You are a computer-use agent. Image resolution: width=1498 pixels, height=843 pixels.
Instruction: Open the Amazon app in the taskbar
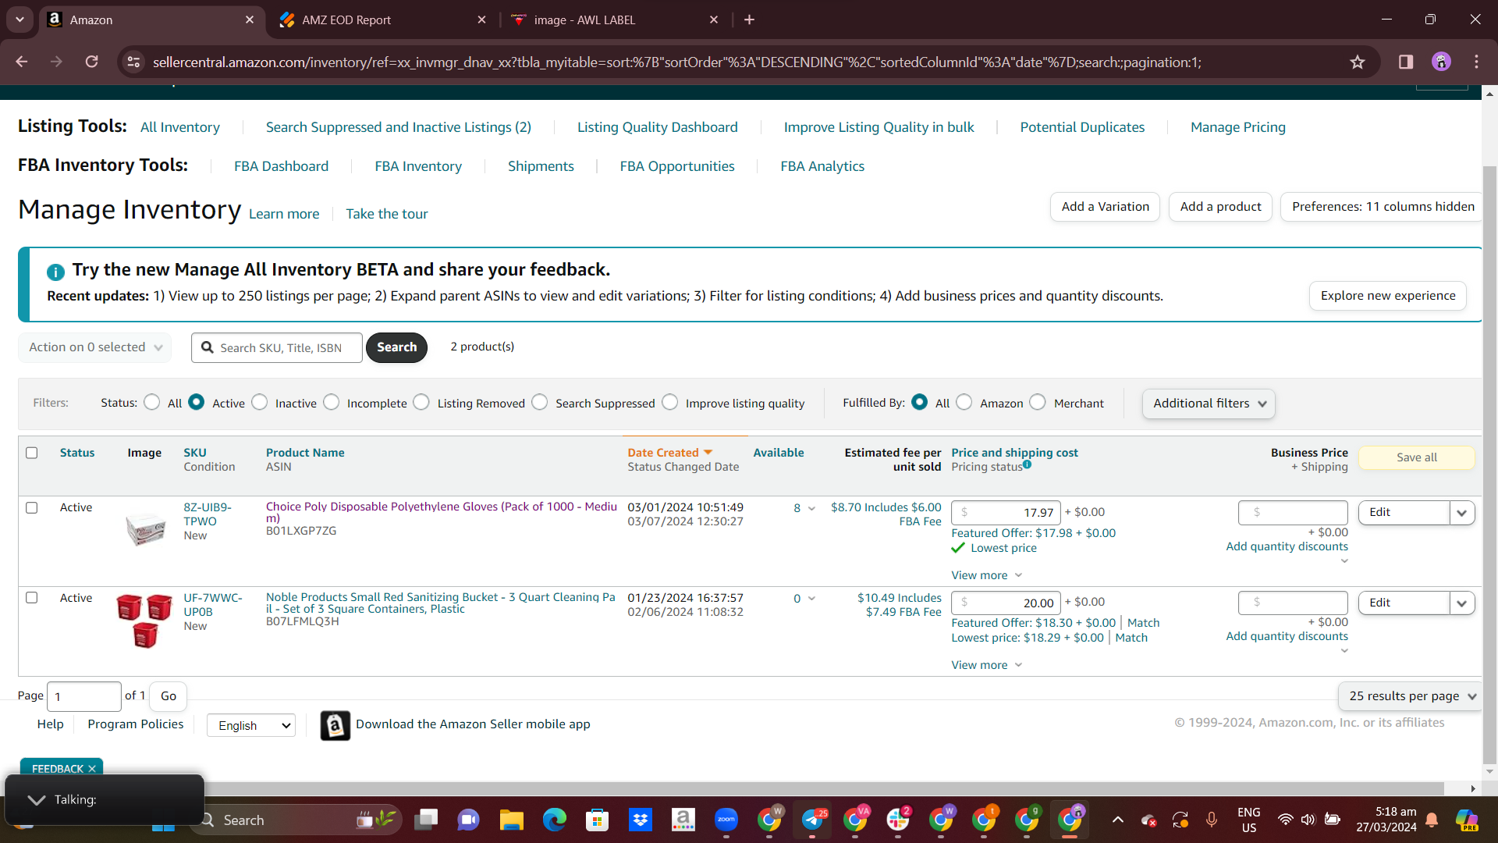click(683, 820)
